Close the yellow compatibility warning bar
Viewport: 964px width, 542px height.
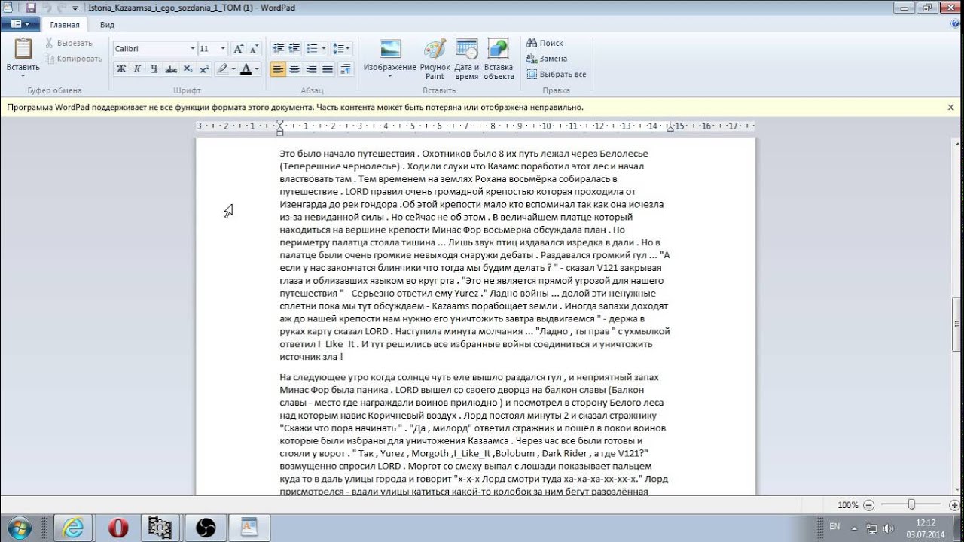pyautogui.click(x=950, y=107)
